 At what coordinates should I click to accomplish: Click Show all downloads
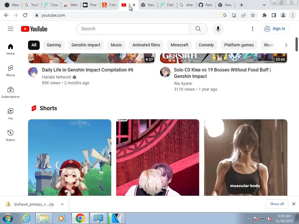click(x=277, y=204)
